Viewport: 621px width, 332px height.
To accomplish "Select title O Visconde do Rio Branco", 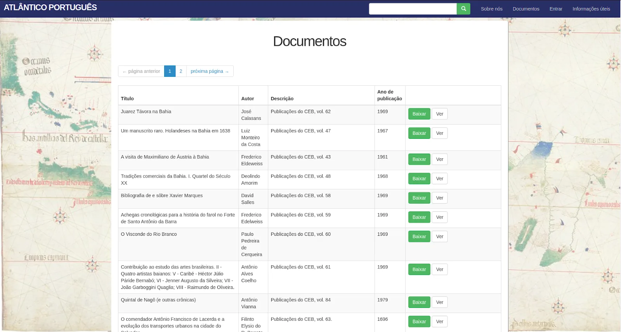I will pos(149,234).
